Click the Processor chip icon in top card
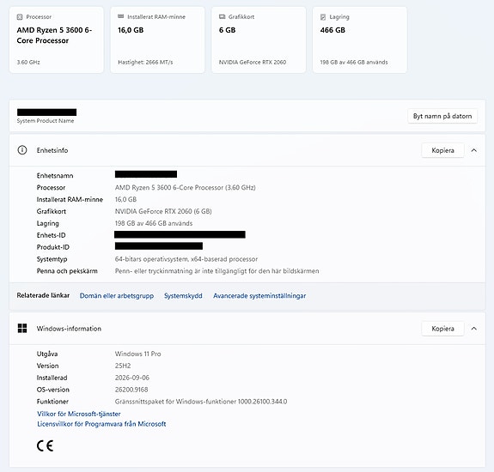 coord(20,17)
